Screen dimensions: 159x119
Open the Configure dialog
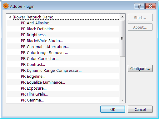140,68
